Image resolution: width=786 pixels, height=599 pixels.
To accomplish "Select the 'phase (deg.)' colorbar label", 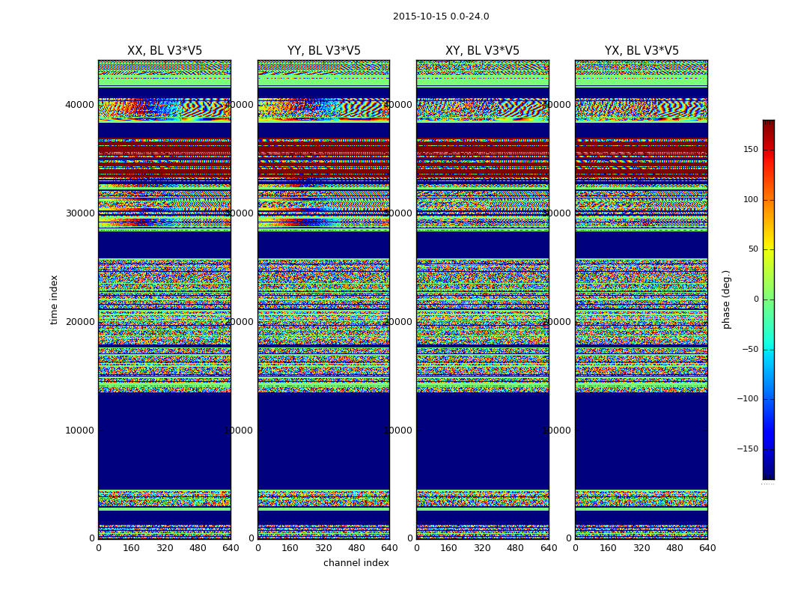I will 726,299.
